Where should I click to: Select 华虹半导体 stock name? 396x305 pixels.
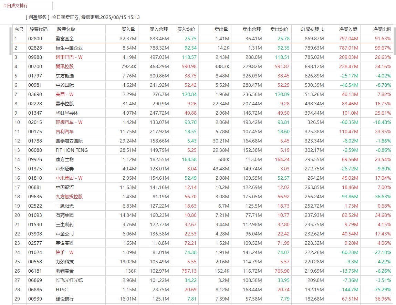tap(67, 113)
